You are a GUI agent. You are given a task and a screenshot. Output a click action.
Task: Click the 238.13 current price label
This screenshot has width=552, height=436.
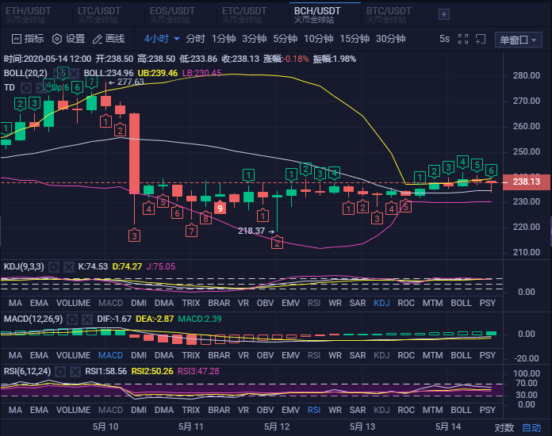(x=527, y=181)
